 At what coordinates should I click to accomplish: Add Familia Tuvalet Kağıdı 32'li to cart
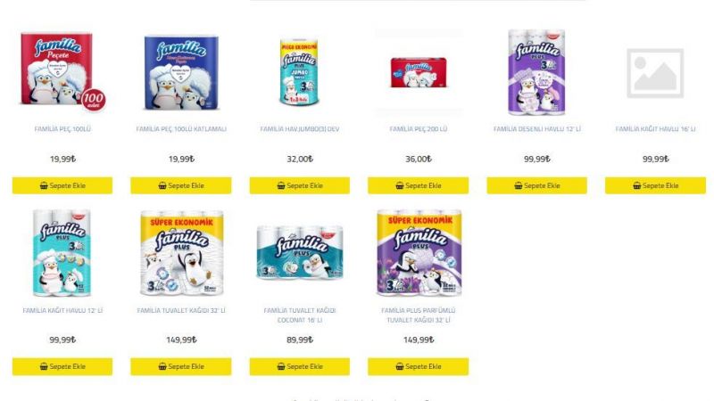pyautogui.click(x=181, y=366)
